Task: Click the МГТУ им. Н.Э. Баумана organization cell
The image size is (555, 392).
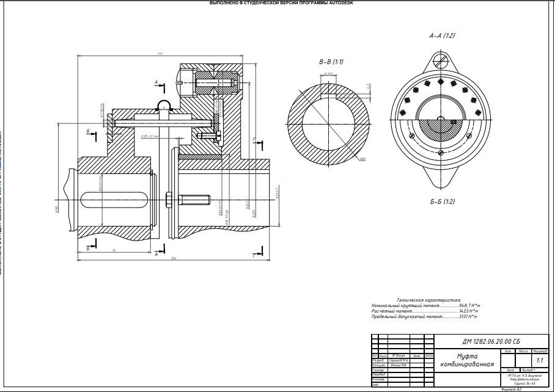Action: (524, 379)
